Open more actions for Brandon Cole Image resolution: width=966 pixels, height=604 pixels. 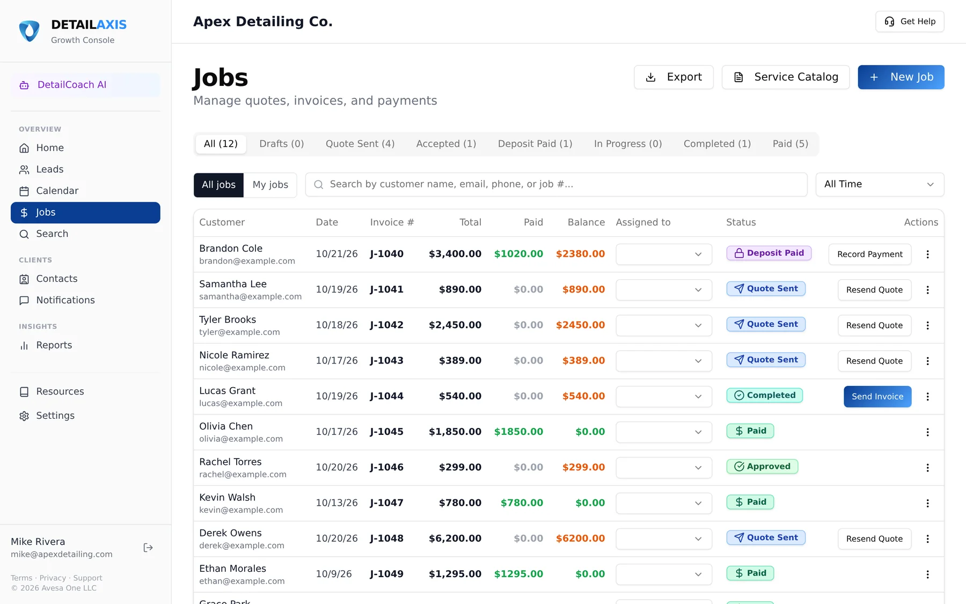(x=927, y=254)
